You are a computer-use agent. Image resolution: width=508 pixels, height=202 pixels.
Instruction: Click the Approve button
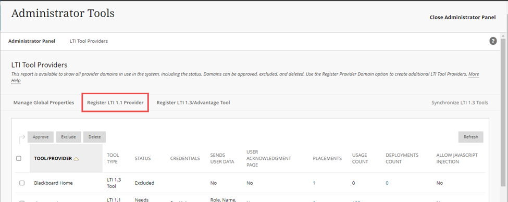click(41, 137)
